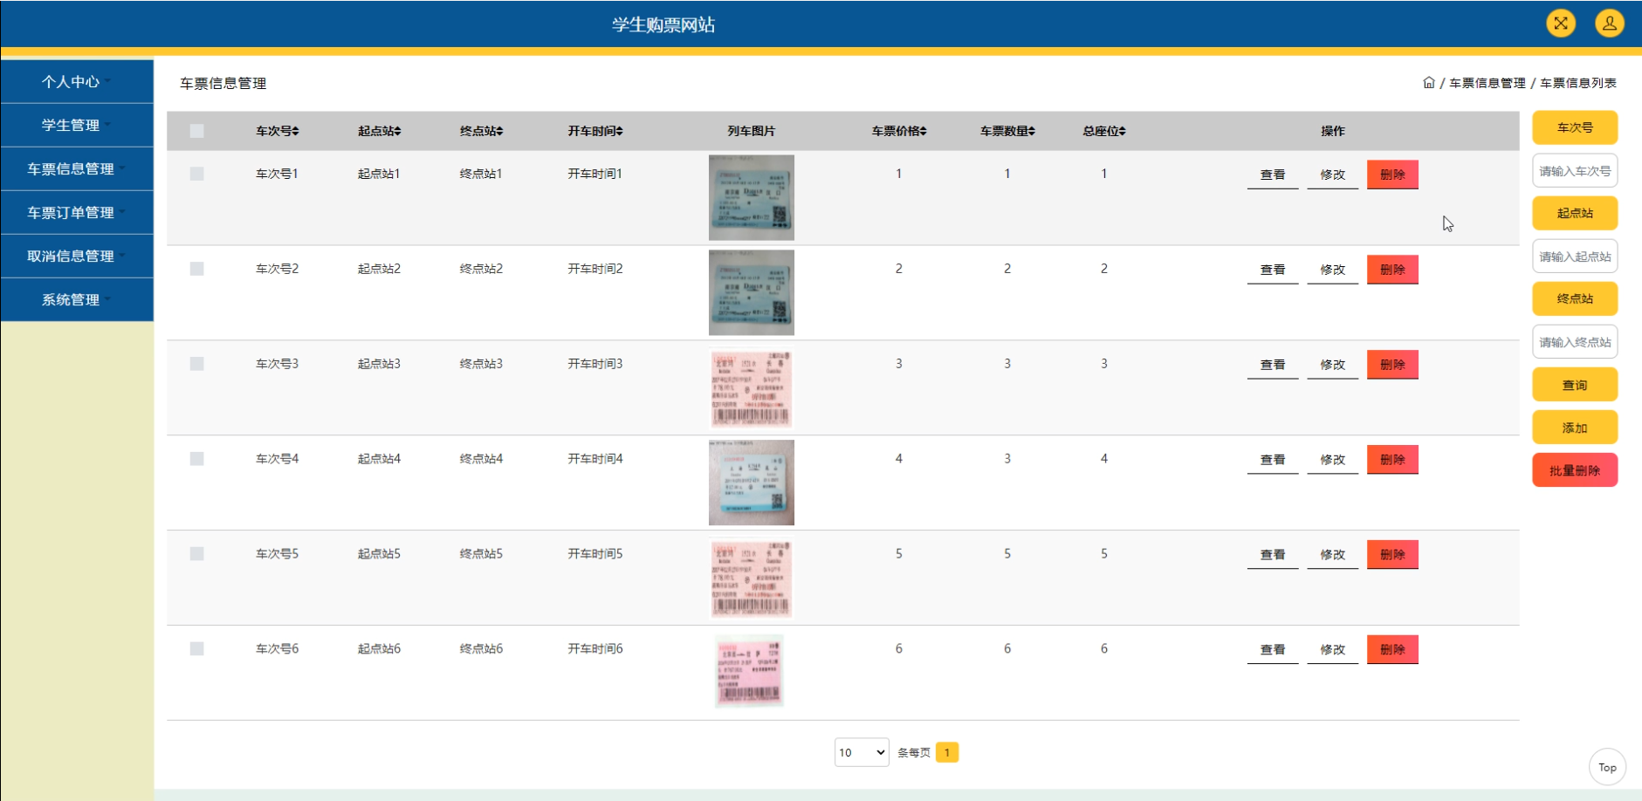Click the 车次号 yellow label button

point(1575,127)
